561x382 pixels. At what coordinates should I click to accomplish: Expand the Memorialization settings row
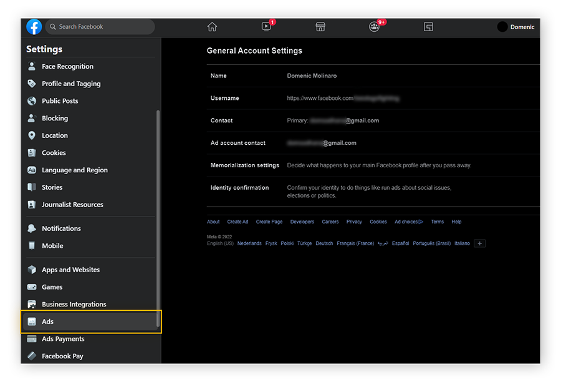point(373,165)
